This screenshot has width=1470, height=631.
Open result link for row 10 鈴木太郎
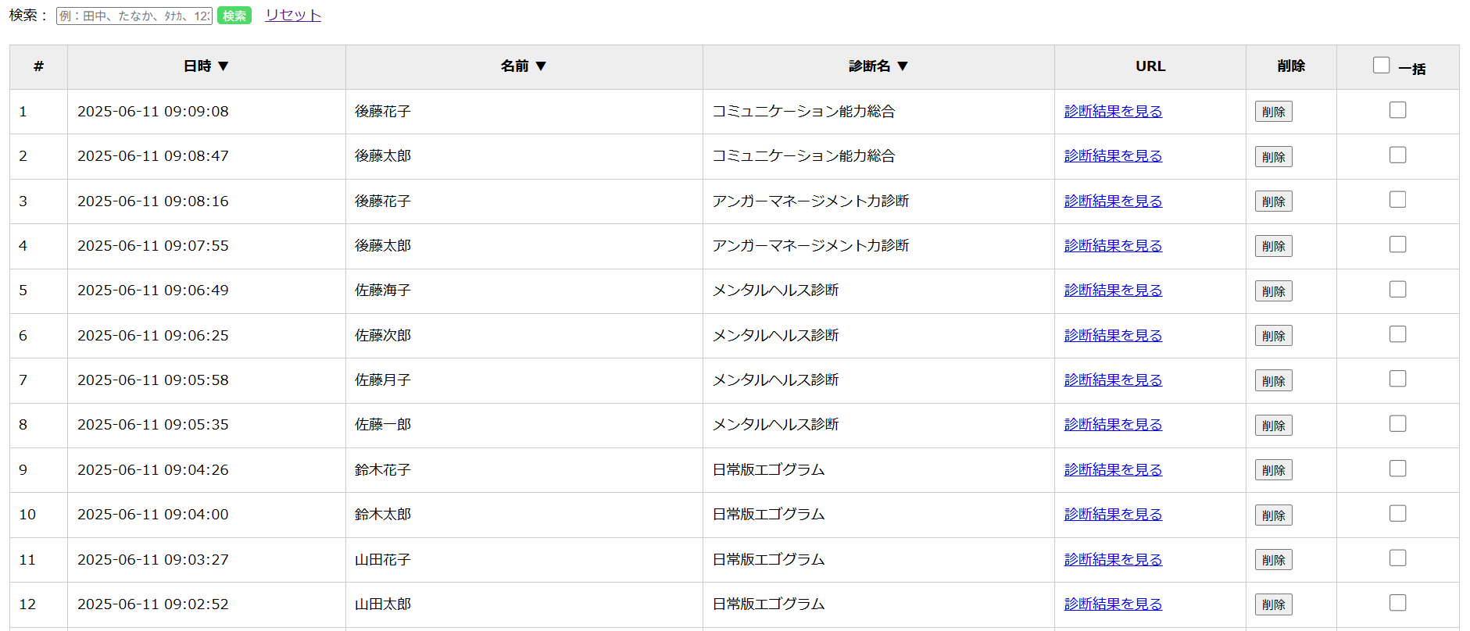(x=1113, y=515)
